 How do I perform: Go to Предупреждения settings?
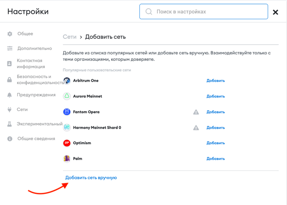click(x=36, y=95)
